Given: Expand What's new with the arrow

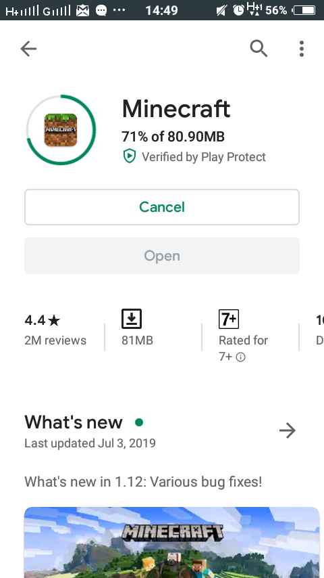Looking at the screenshot, I should click(x=288, y=430).
